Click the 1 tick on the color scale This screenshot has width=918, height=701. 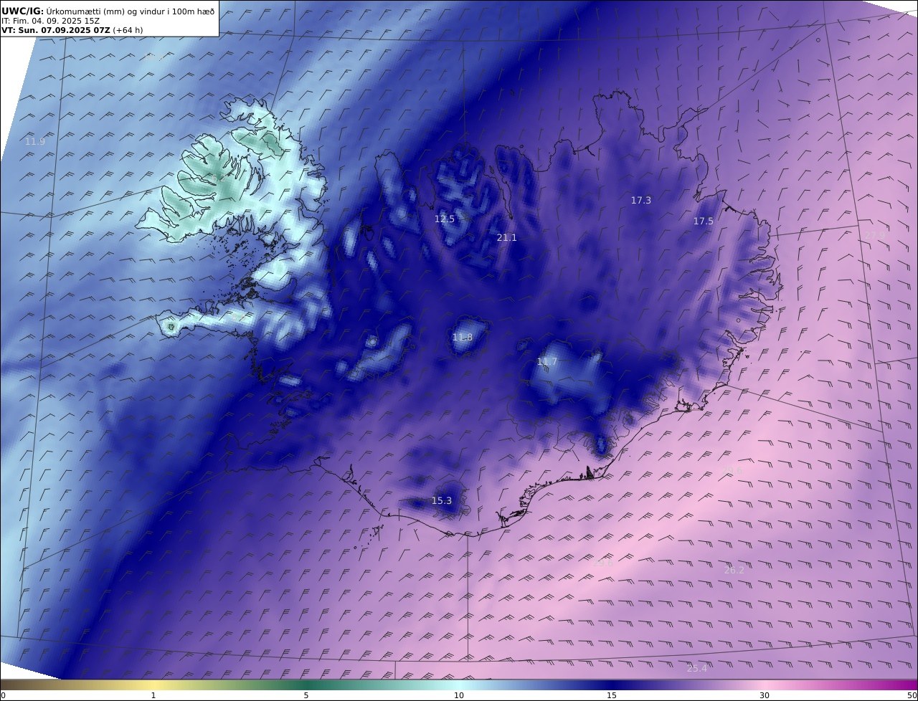153,695
